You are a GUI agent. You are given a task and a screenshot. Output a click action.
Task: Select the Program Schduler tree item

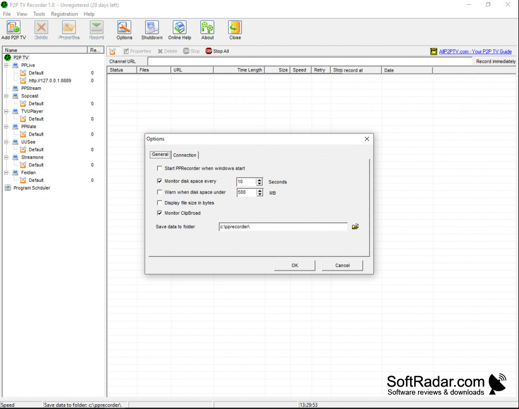click(32, 188)
